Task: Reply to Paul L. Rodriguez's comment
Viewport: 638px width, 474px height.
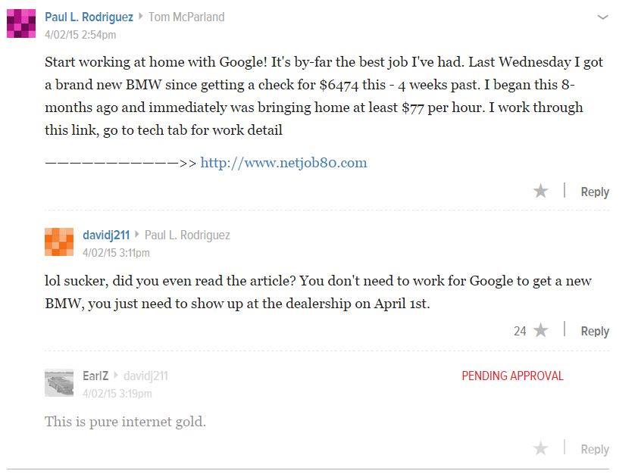Action: [595, 192]
